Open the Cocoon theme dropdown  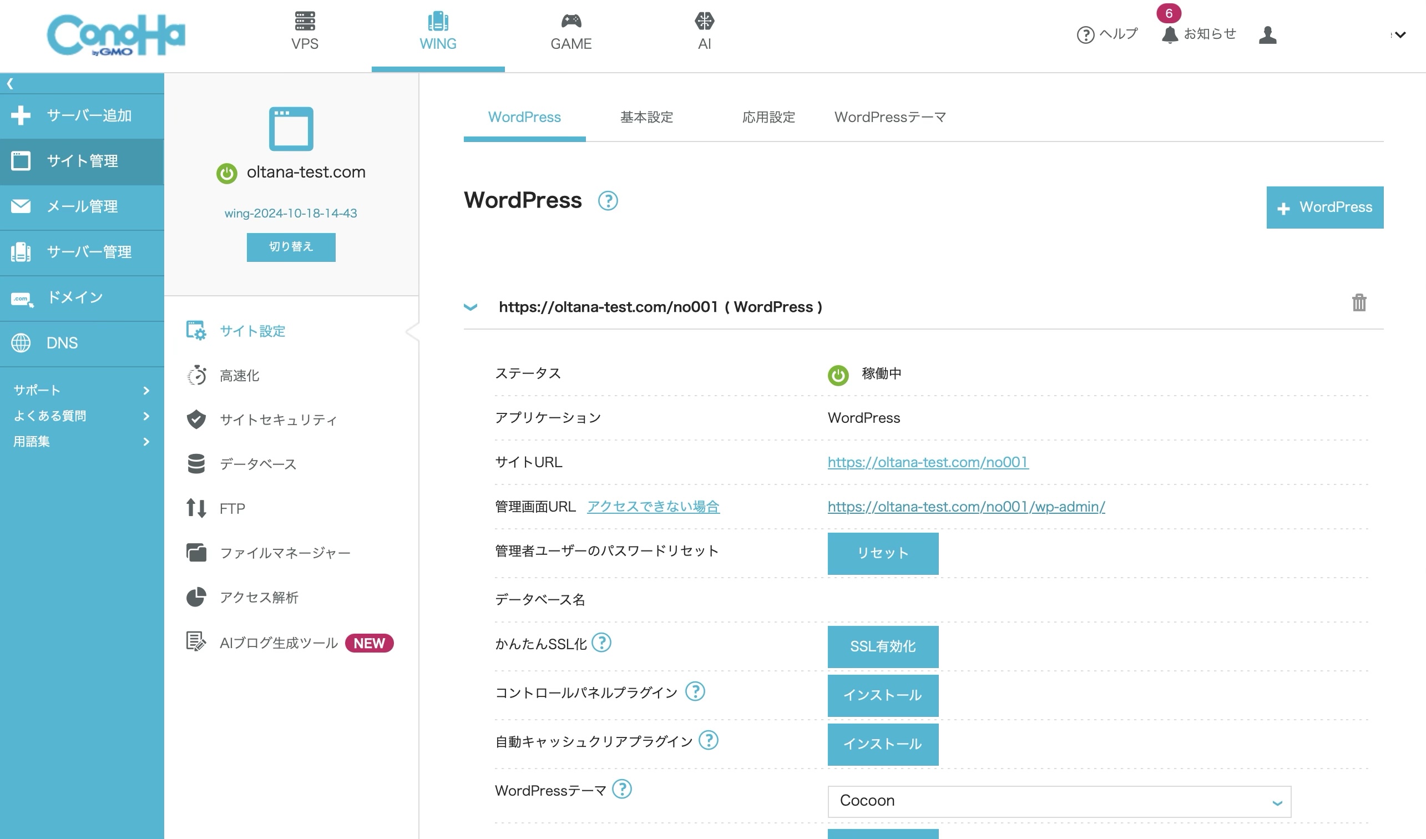click(x=1059, y=802)
